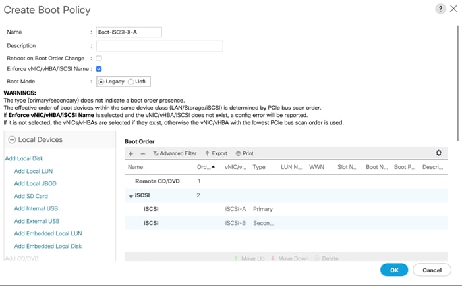Click the dialog vertical scrollbar
Viewport: 462px width, 286px height.
tap(458, 83)
